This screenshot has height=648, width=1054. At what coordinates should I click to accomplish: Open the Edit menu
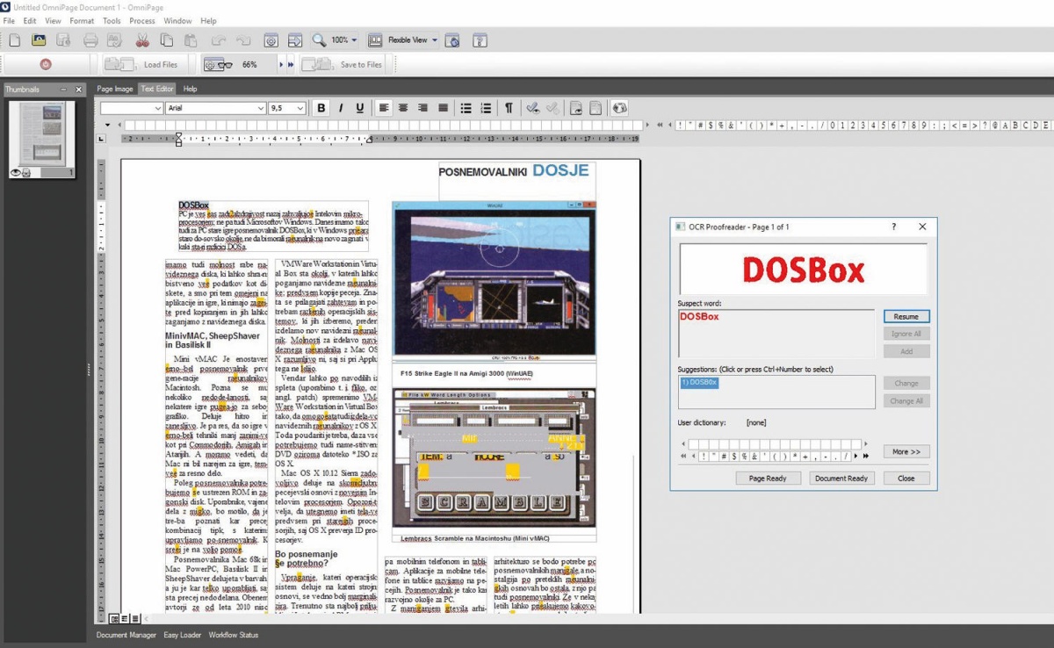click(30, 20)
